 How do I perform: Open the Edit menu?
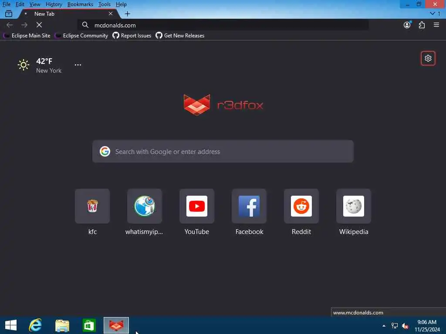[20, 4]
